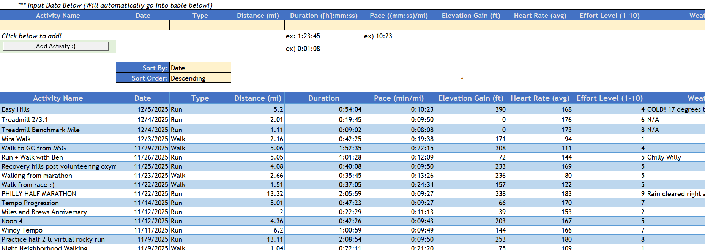Select the duration cell '1:52:35'
The image size is (705, 250).
[323, 148]
